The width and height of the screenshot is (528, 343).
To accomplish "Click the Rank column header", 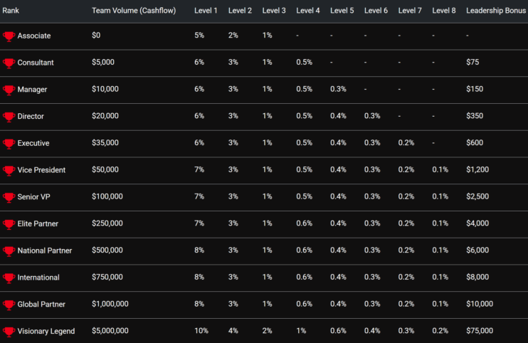I will (11, 11).
